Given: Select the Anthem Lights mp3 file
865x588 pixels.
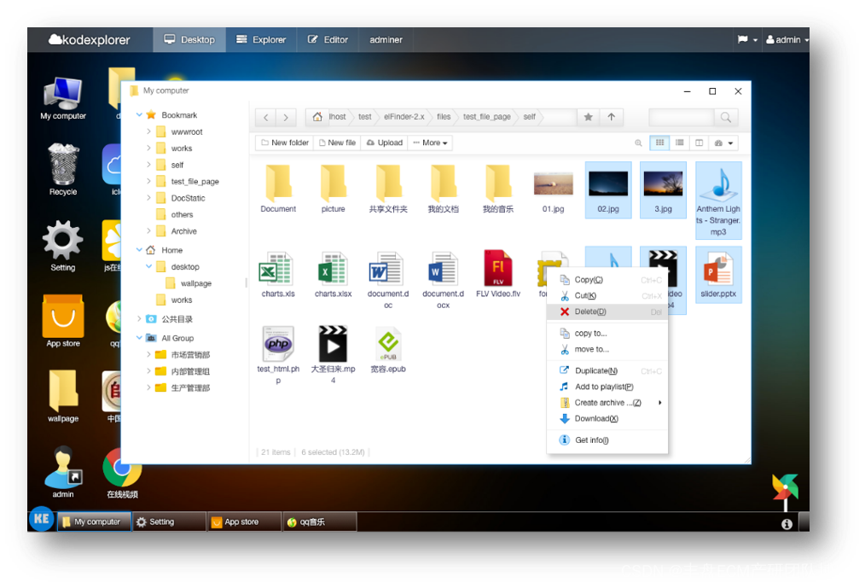Looking at the screenshot, I should coord(718,201).
